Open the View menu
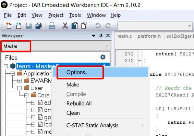This screenshot has width=194, height=136. pyautogui.click(x=37, y=15)
